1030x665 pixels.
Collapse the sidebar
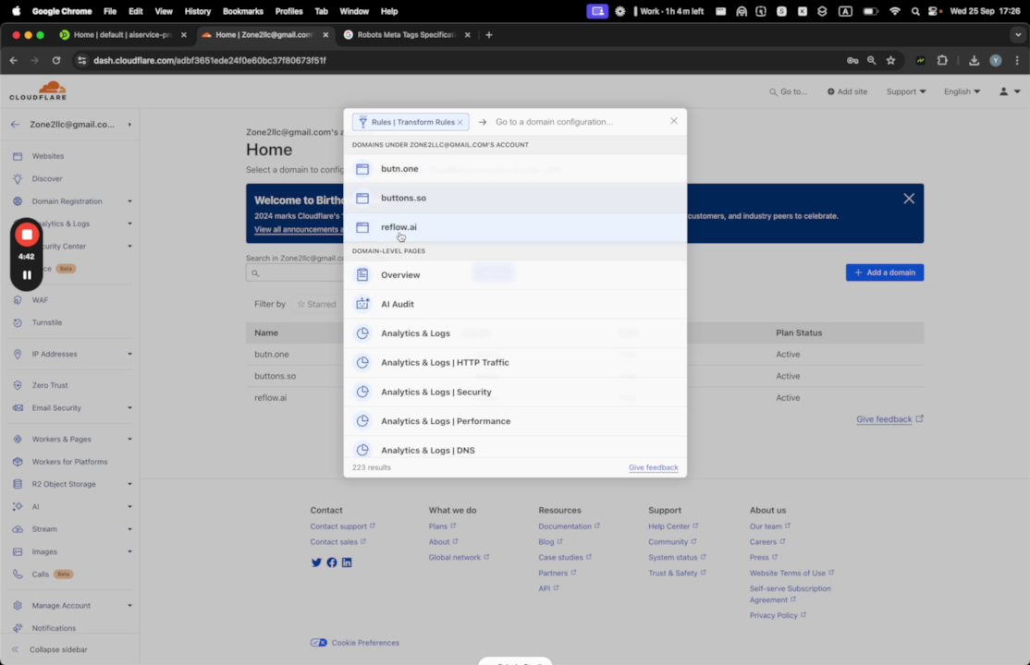tap(49, 649)
